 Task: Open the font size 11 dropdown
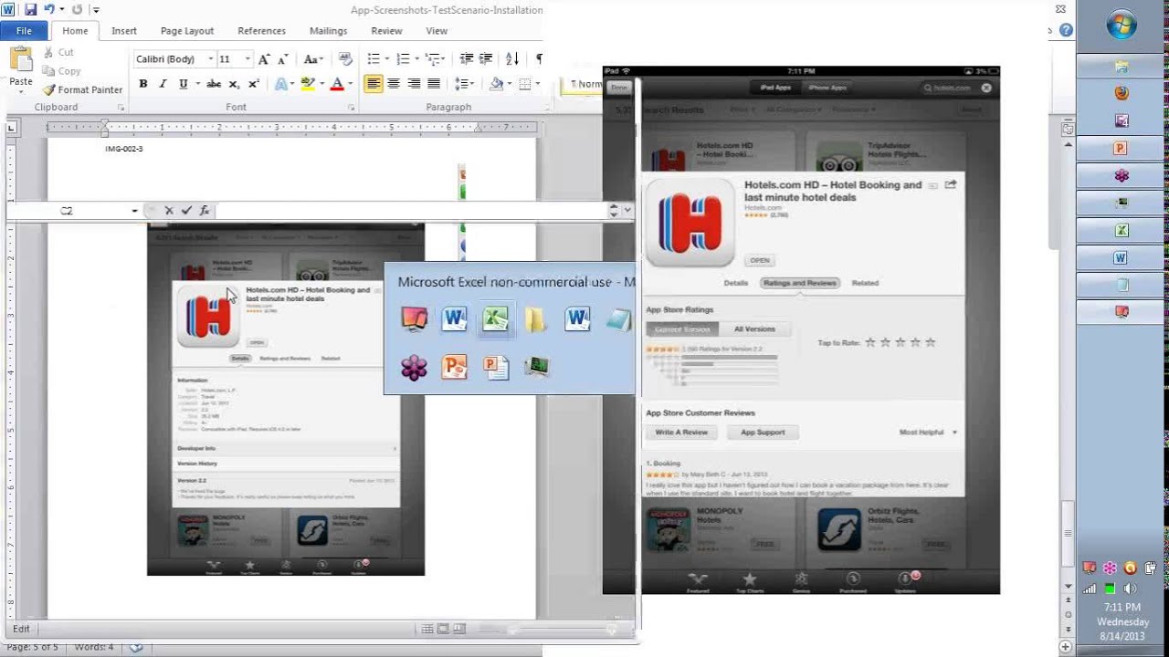click(247, 59)
